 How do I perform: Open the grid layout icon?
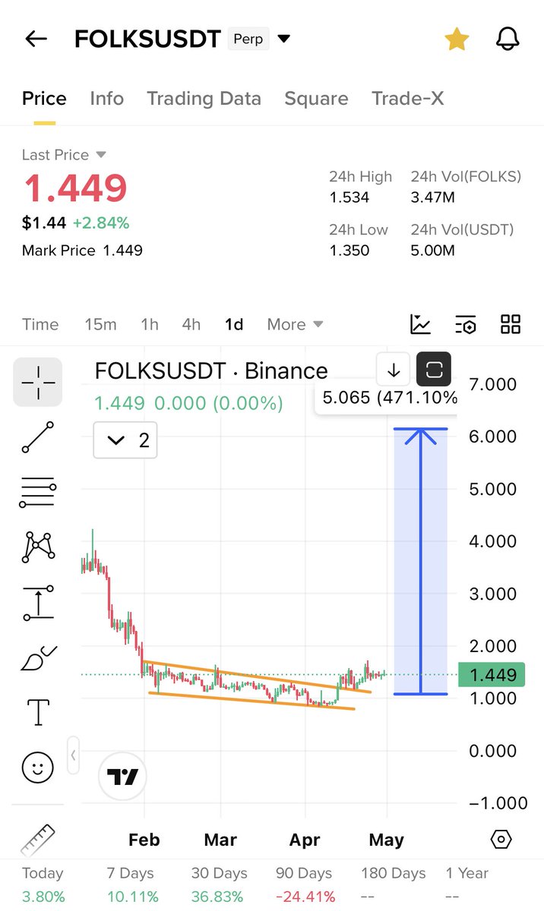click(511, 324)
